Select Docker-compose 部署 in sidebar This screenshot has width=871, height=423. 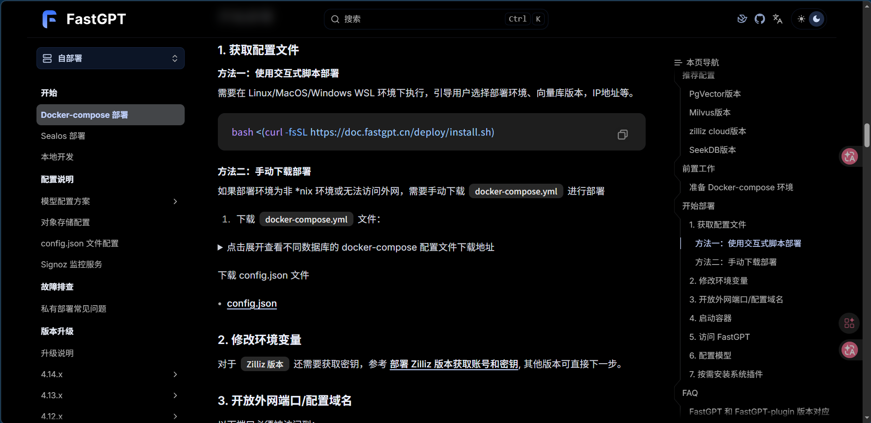(x=110, y=115)
